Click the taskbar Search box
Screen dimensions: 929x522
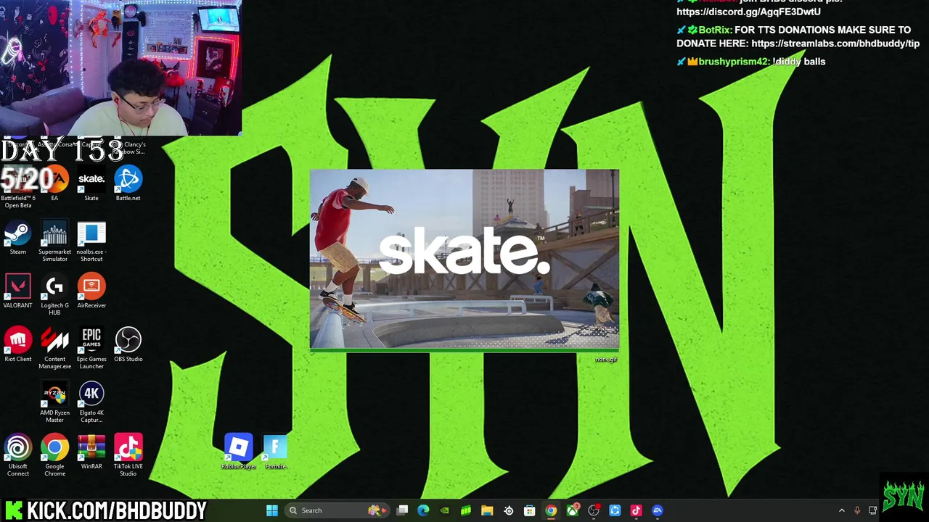(337, 510)
